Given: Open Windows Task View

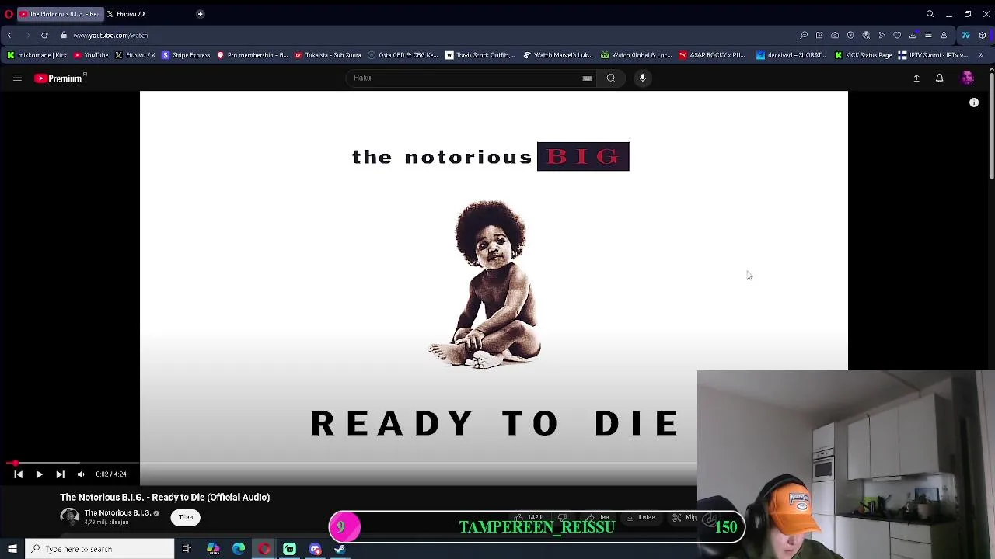Looking at the screenshot, I should pos(187,549).
